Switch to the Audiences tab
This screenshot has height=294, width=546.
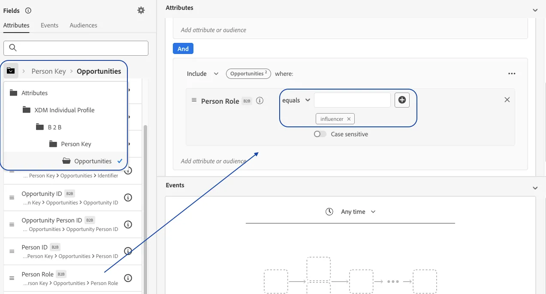[83, 25]
